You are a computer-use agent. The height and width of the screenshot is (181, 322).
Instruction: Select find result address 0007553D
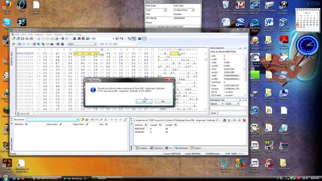140,129
